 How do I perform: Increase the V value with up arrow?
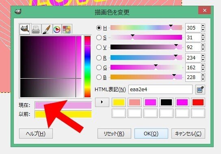[203, 45]
